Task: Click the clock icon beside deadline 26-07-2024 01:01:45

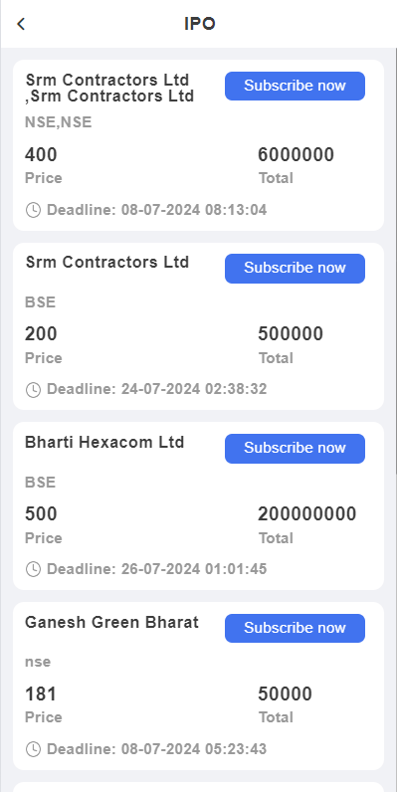Action: [33, 569]
